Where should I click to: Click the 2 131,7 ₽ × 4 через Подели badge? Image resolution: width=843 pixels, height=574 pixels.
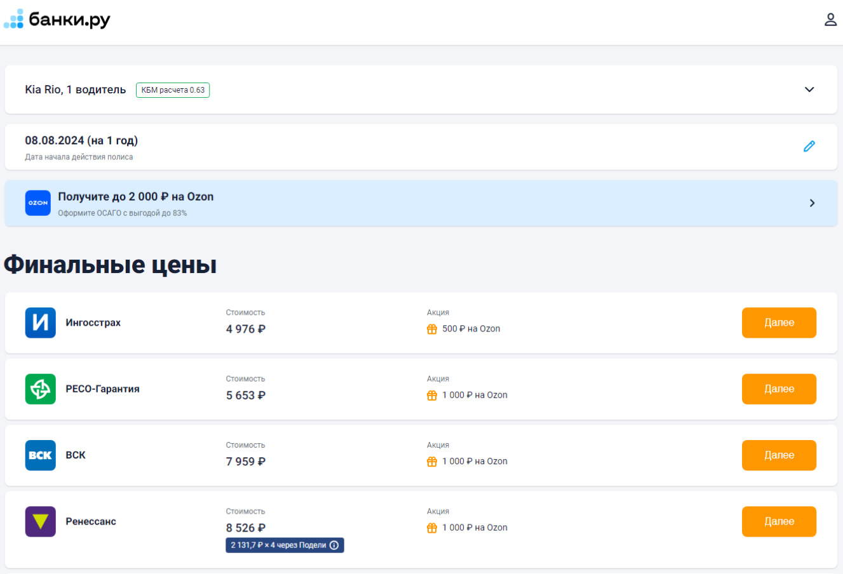(278, 545)
